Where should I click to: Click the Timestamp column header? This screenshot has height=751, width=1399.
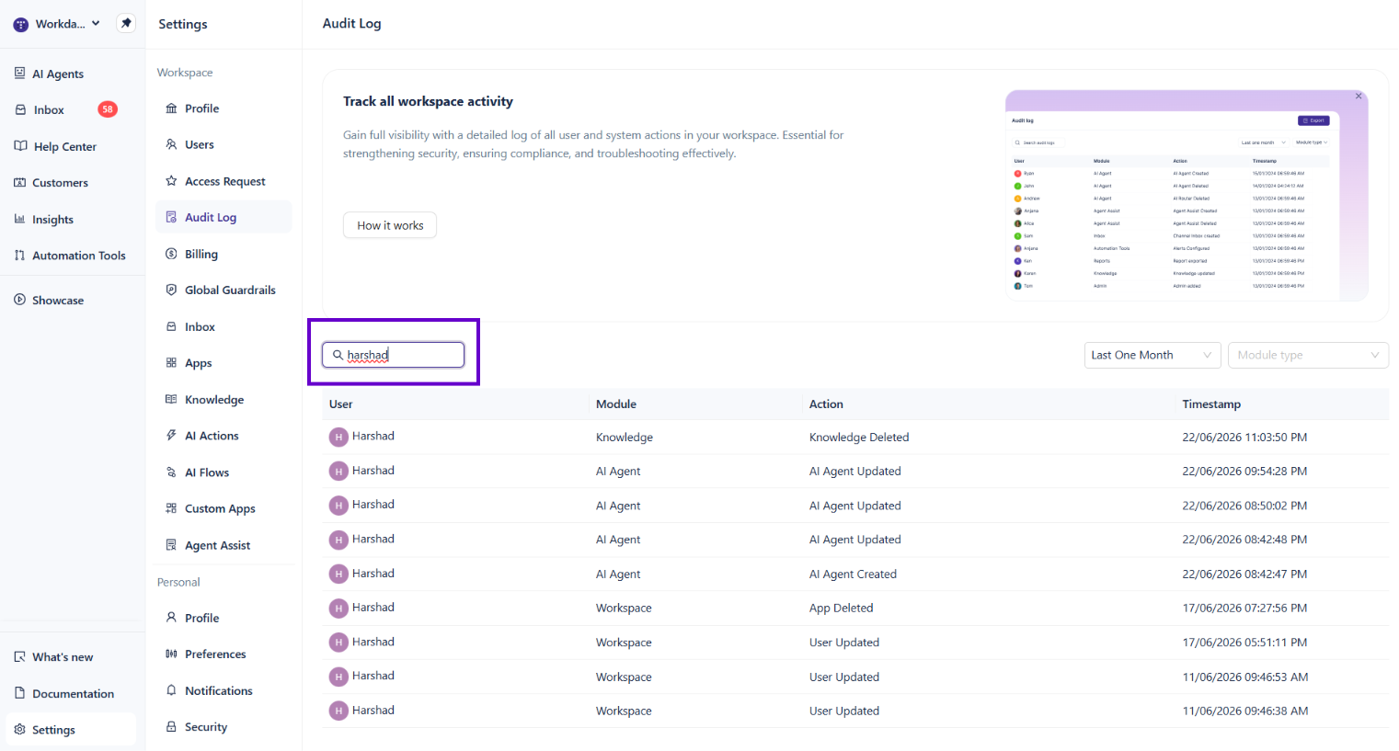1211,404
